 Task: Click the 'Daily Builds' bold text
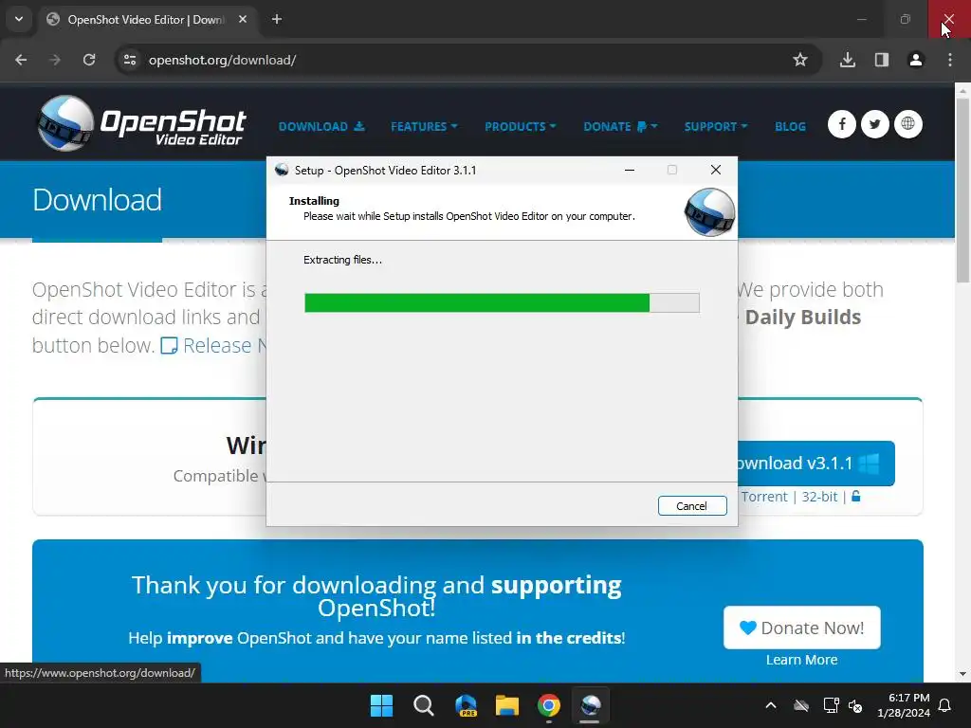[x=802, y=317]
